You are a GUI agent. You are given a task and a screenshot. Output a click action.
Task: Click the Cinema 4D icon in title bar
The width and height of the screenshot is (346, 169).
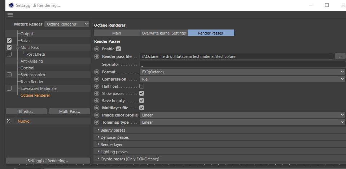point(11,5)
